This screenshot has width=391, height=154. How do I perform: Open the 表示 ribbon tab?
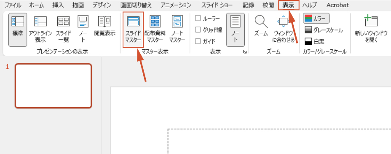pos(289,5)
